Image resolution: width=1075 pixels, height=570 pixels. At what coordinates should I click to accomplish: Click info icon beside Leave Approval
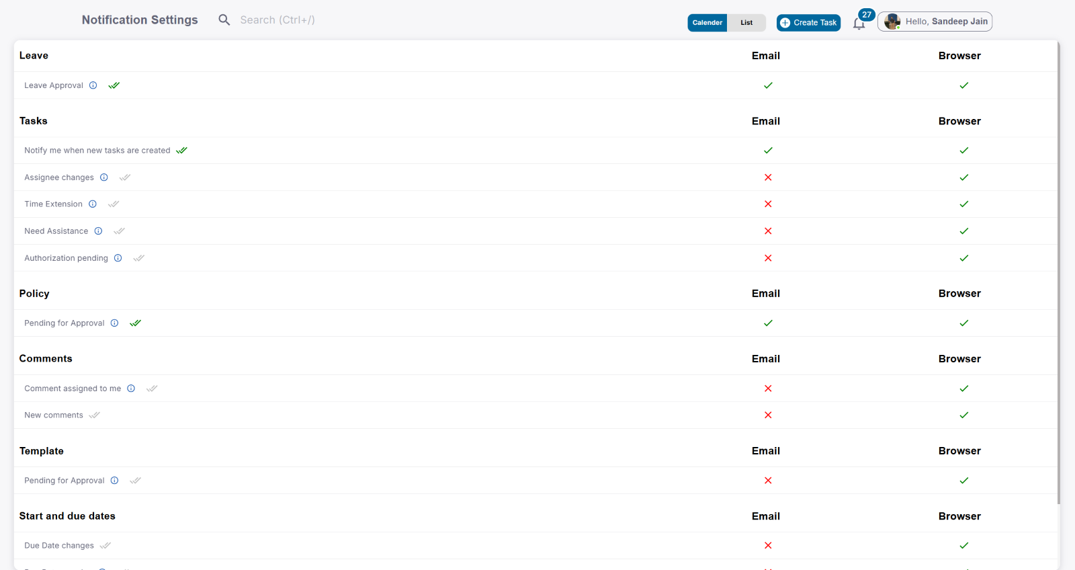[x=93, y=85]
